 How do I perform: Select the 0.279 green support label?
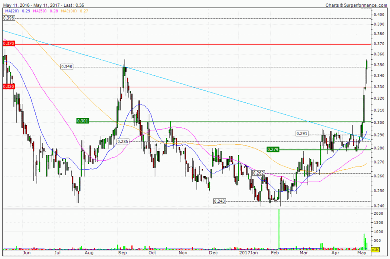tap(273, 149)
